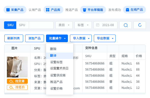Click the calendar icon in date field
The width and height of the screenshot is (150, 98).
98,25
